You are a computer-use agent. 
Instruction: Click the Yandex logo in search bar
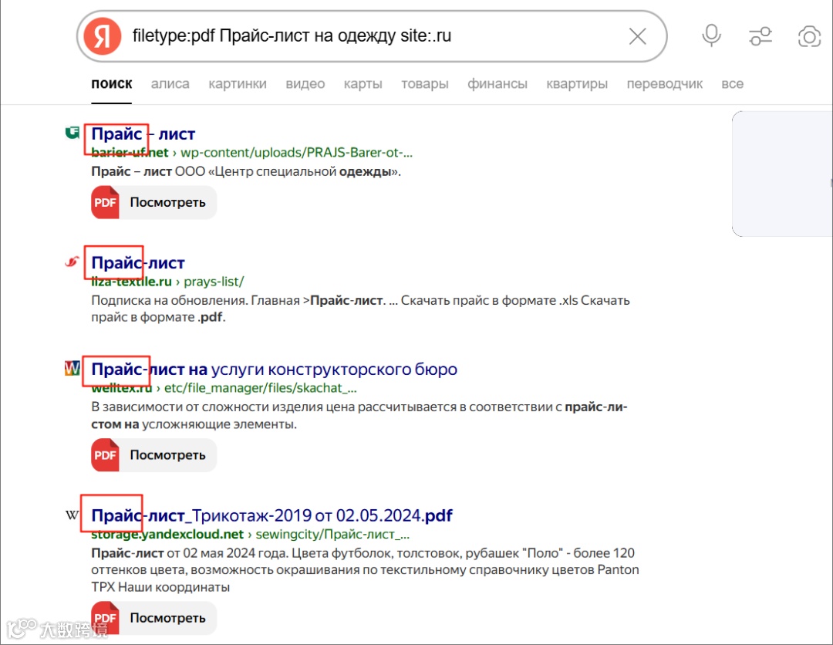pos(103,36)
